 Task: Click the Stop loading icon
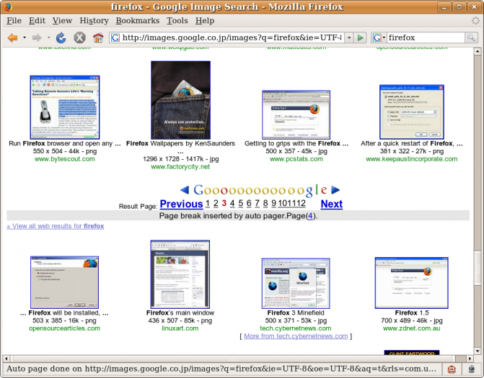pos(79,38)
